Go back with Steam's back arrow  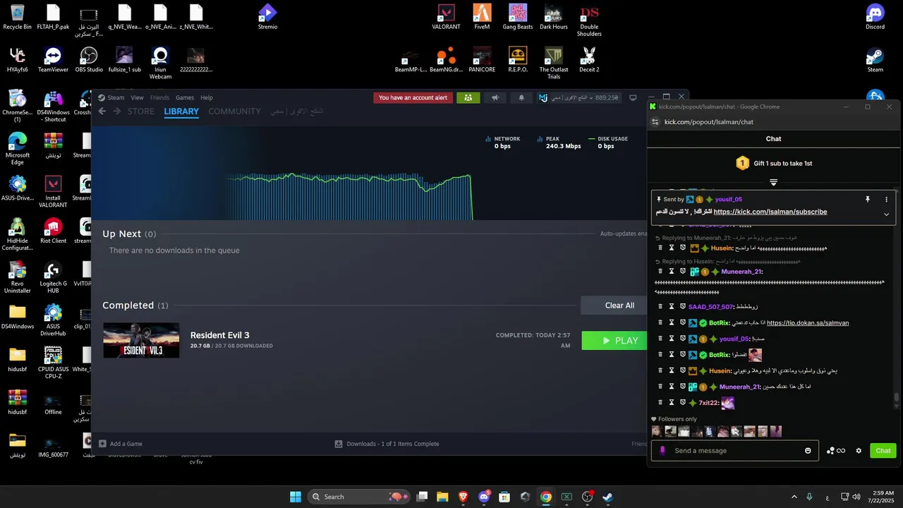tap(102, 111)
